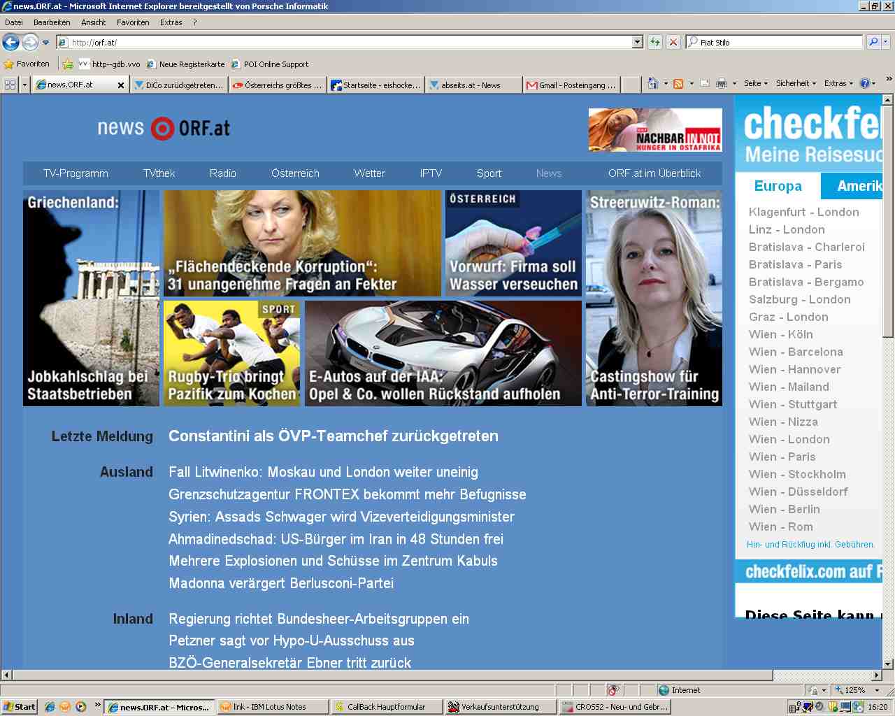Click the Home icon in command bar

tap(653, 84)
